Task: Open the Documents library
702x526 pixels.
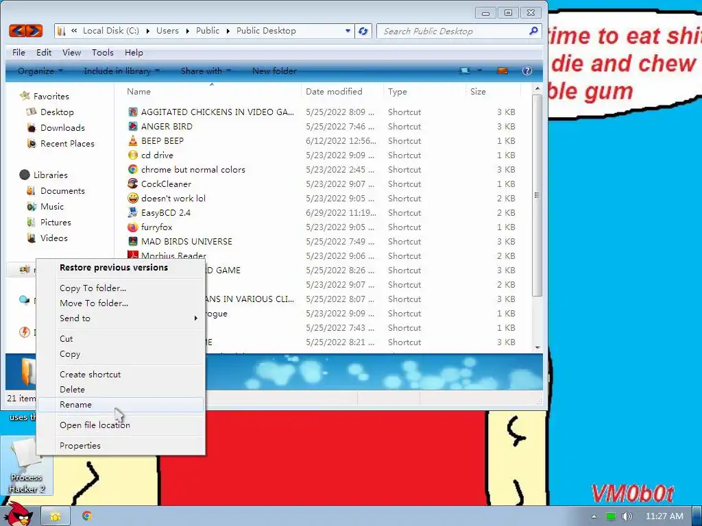Action: tap(62, 191)
